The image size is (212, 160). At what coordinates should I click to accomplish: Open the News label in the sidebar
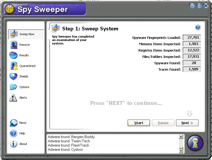[23, 123]
